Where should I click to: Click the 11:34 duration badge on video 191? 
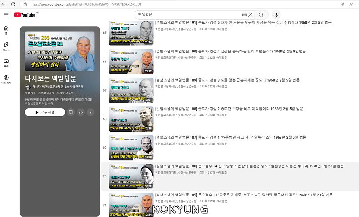(x=148, y=42)
